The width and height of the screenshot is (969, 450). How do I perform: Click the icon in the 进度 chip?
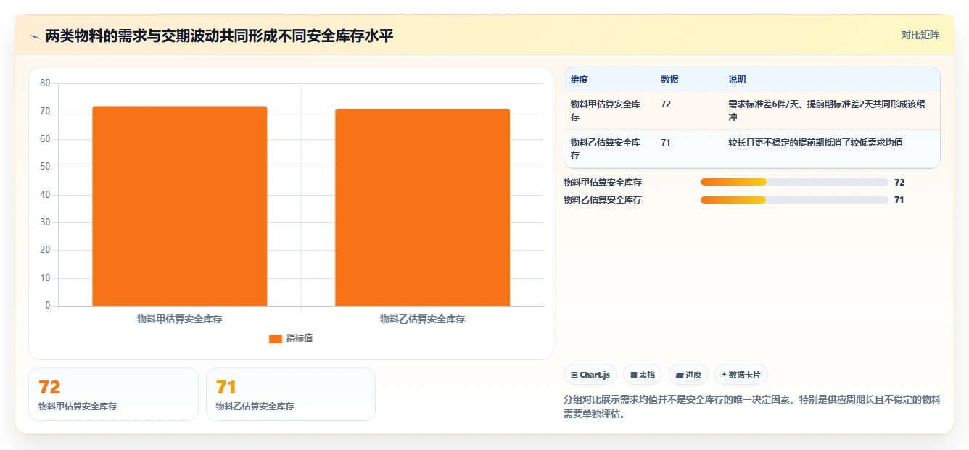[x=679, y=375]
